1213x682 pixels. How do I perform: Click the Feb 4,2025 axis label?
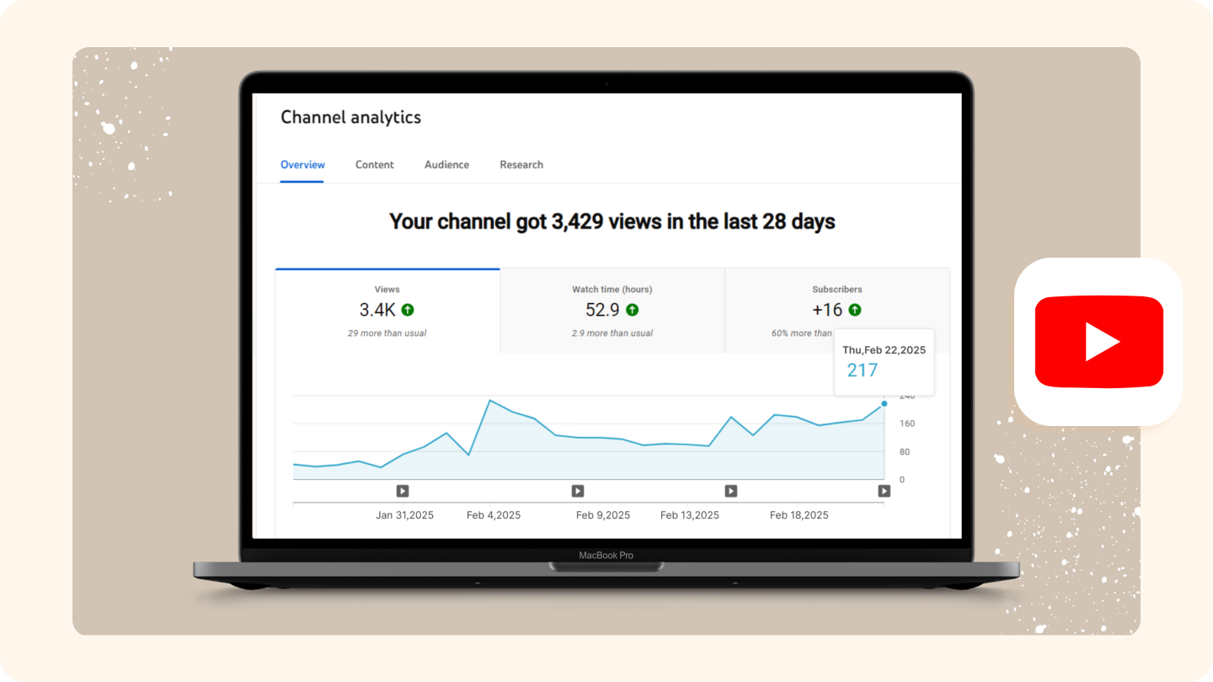493,514
